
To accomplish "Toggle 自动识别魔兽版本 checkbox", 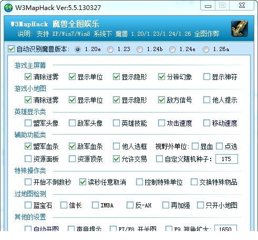I will click(11, 49).
